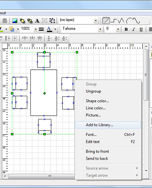Toggle underline text formatting

pyautogui.click(x=141, y=29)
